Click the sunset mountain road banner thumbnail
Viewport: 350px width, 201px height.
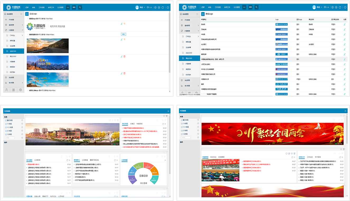(x=48, y=46)
